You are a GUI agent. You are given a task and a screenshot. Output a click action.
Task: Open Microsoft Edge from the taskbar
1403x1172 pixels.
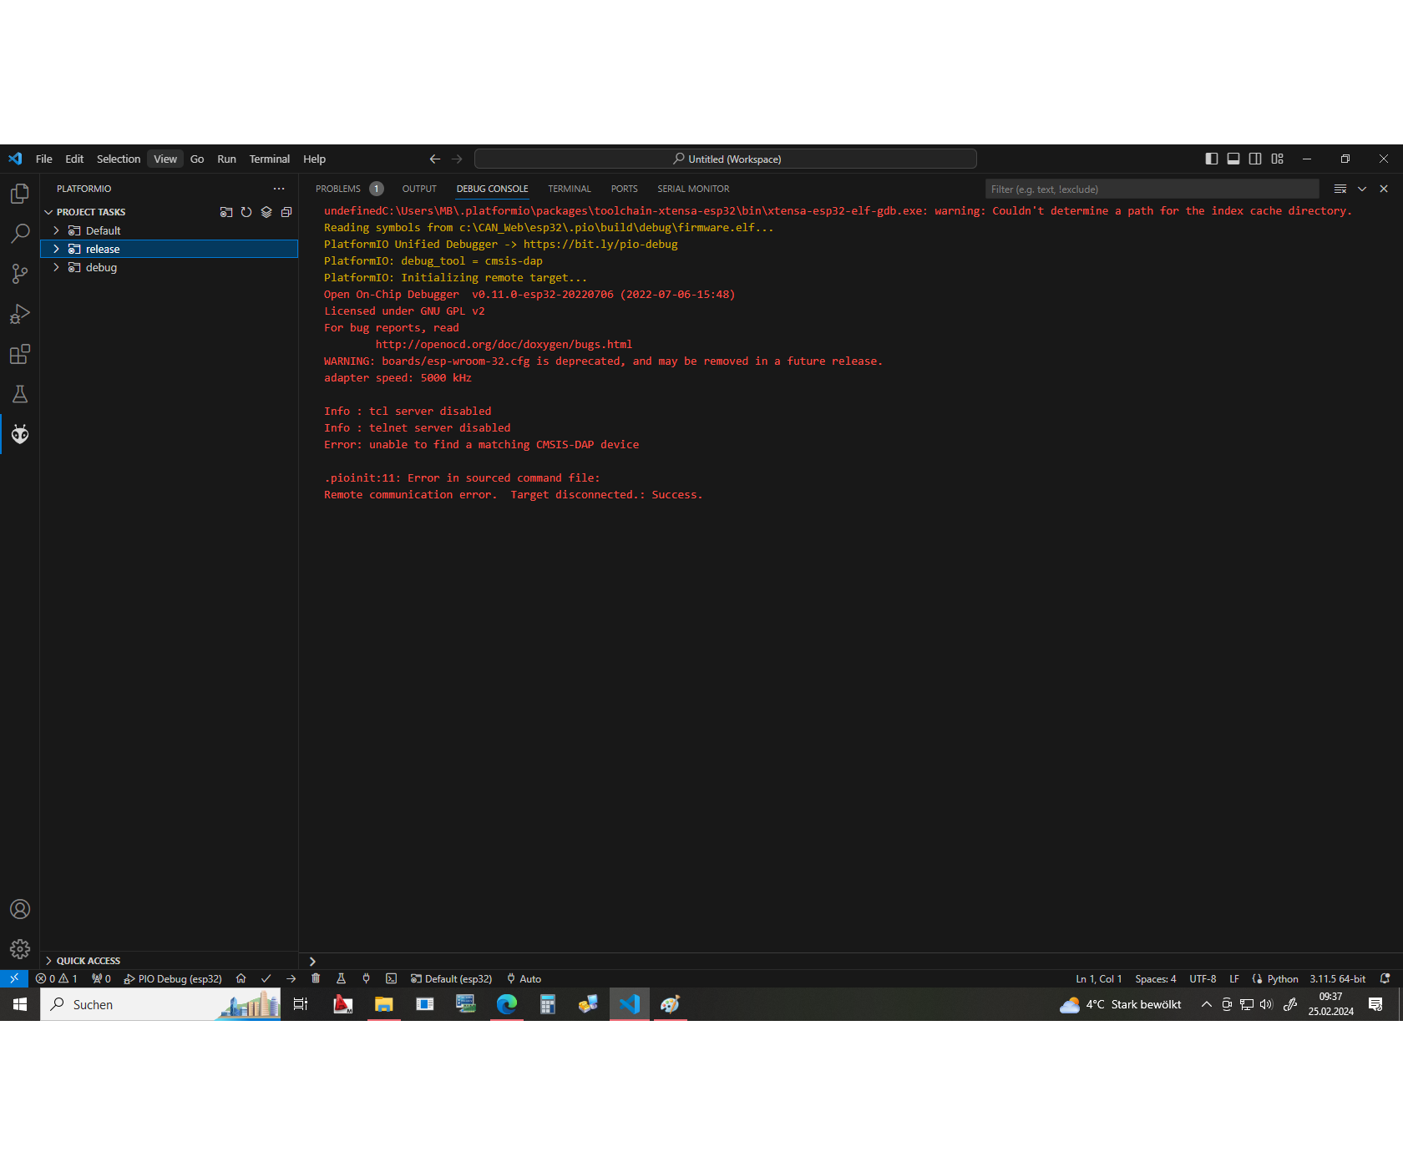tap(507, 1004)
